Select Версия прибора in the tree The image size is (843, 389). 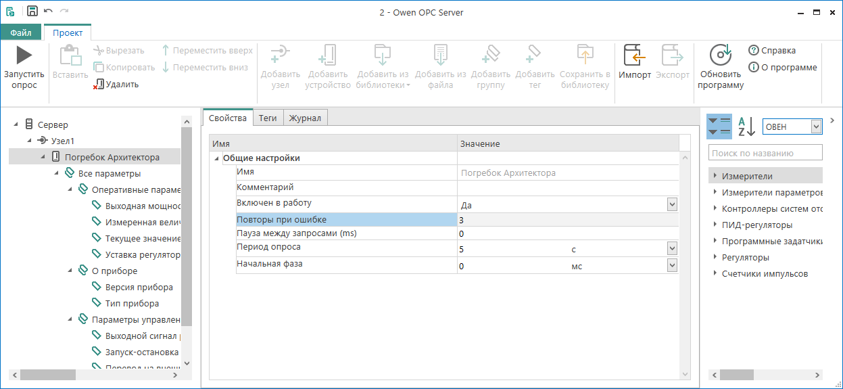coord(139,287)
